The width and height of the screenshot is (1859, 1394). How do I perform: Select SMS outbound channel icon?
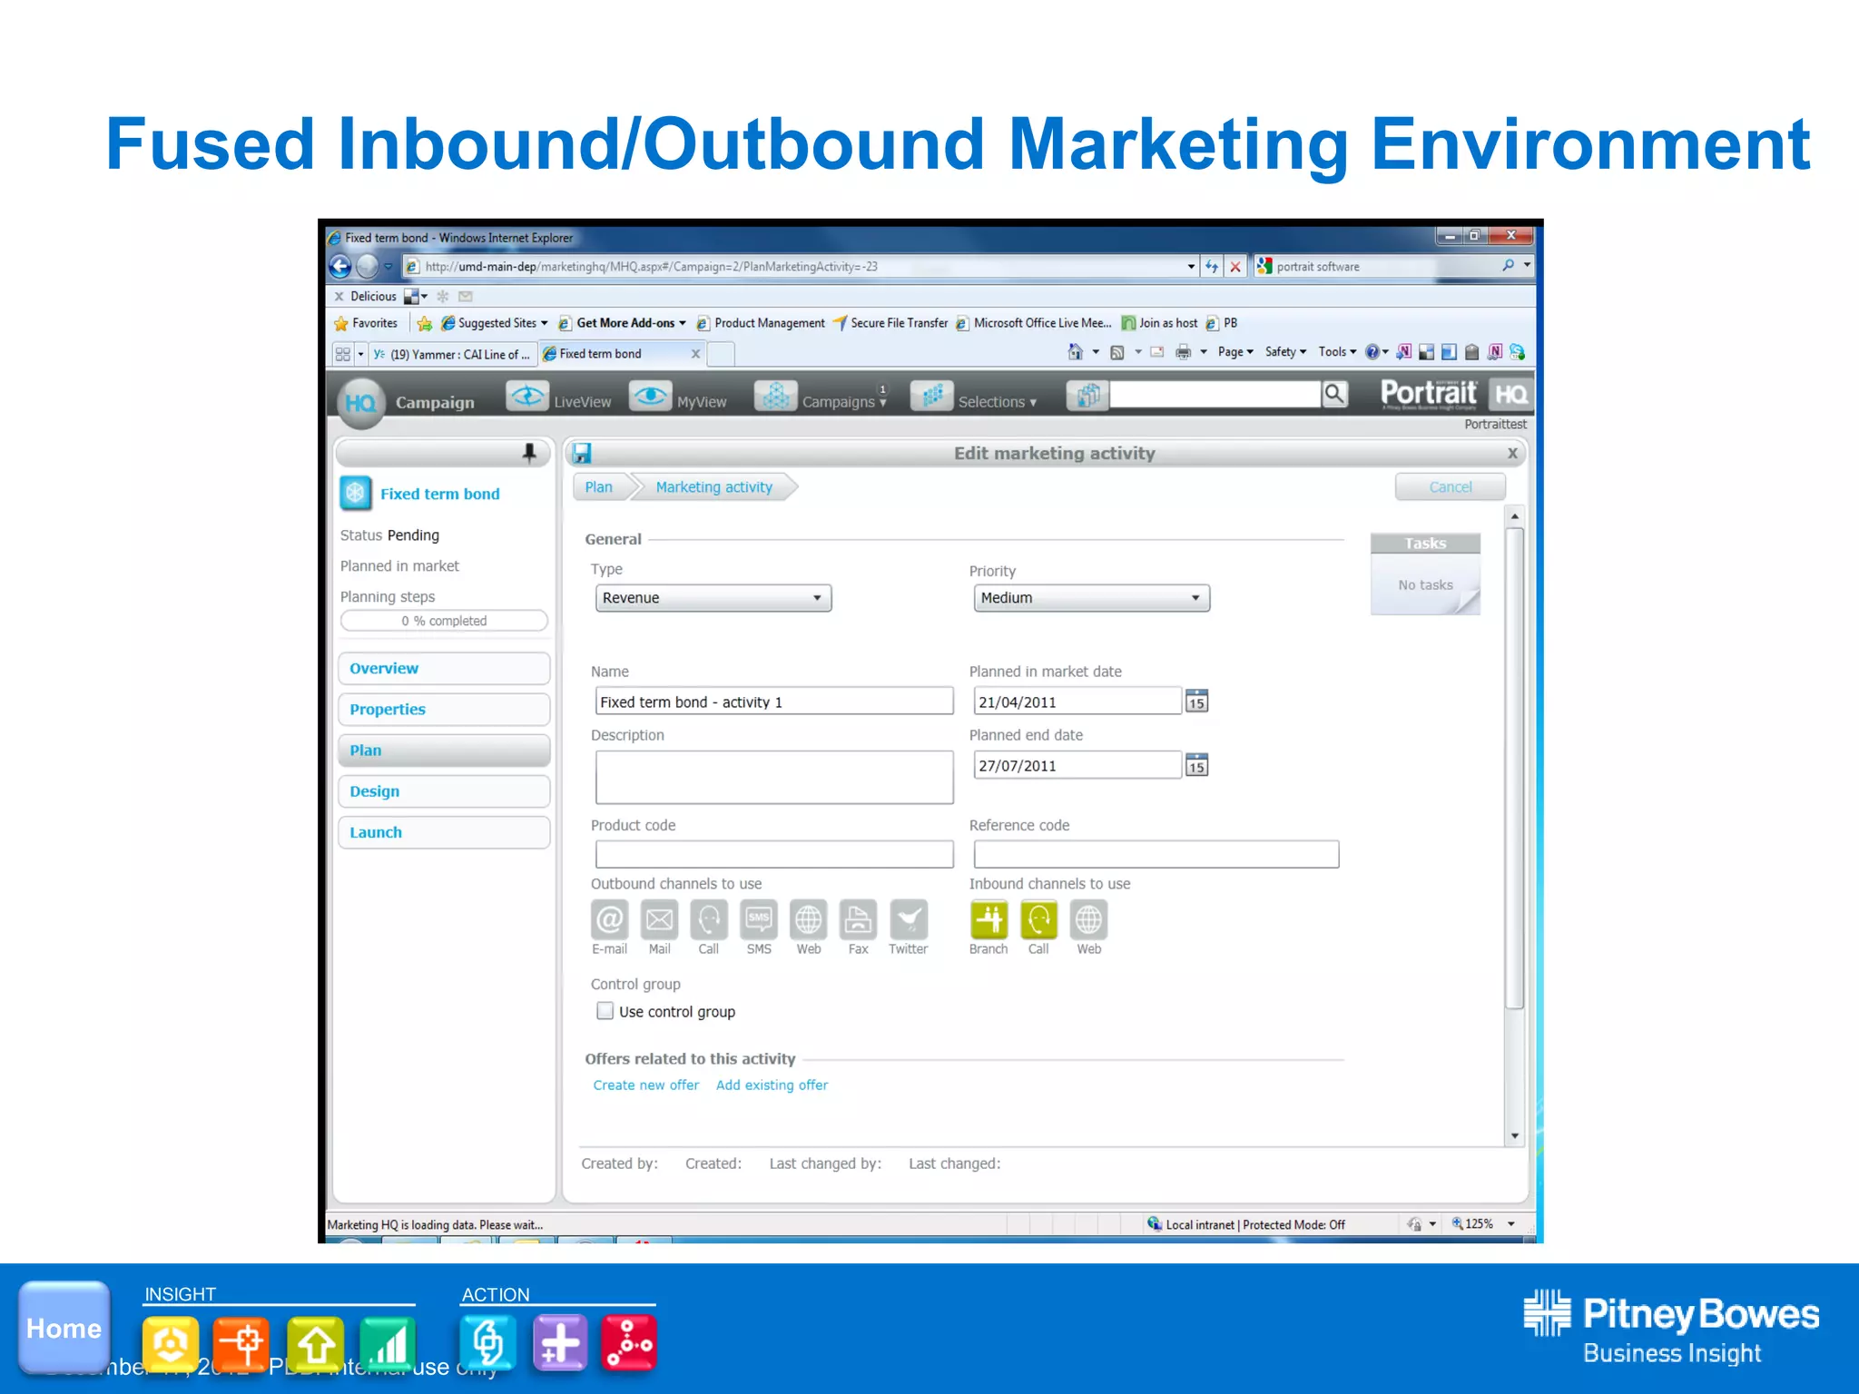coord(759,919)
